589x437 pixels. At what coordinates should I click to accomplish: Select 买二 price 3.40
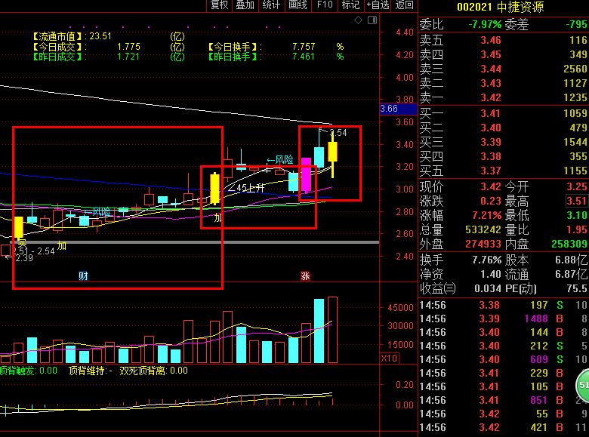(x=491, y=128)
